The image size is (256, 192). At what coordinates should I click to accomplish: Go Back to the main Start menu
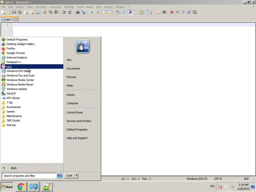[x=32, y=168]
